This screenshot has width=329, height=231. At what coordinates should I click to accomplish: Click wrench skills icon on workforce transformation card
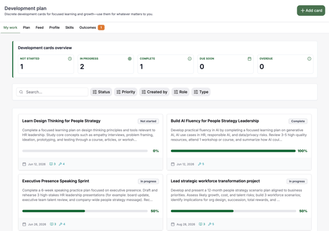[x=210, y=224]
